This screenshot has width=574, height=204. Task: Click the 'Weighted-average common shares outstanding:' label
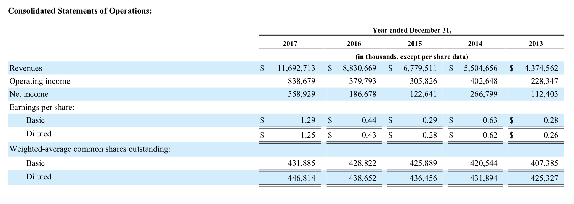coord(90,149)
